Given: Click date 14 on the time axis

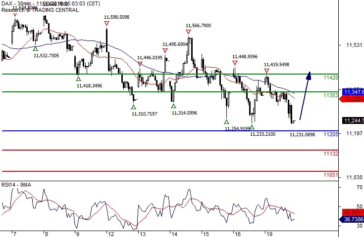Looking at the screenshot, I should pyautogui.click(x=174, y=234).
